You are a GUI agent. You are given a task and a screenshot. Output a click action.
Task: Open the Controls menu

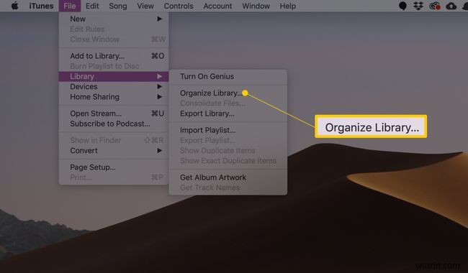[179, 6]
